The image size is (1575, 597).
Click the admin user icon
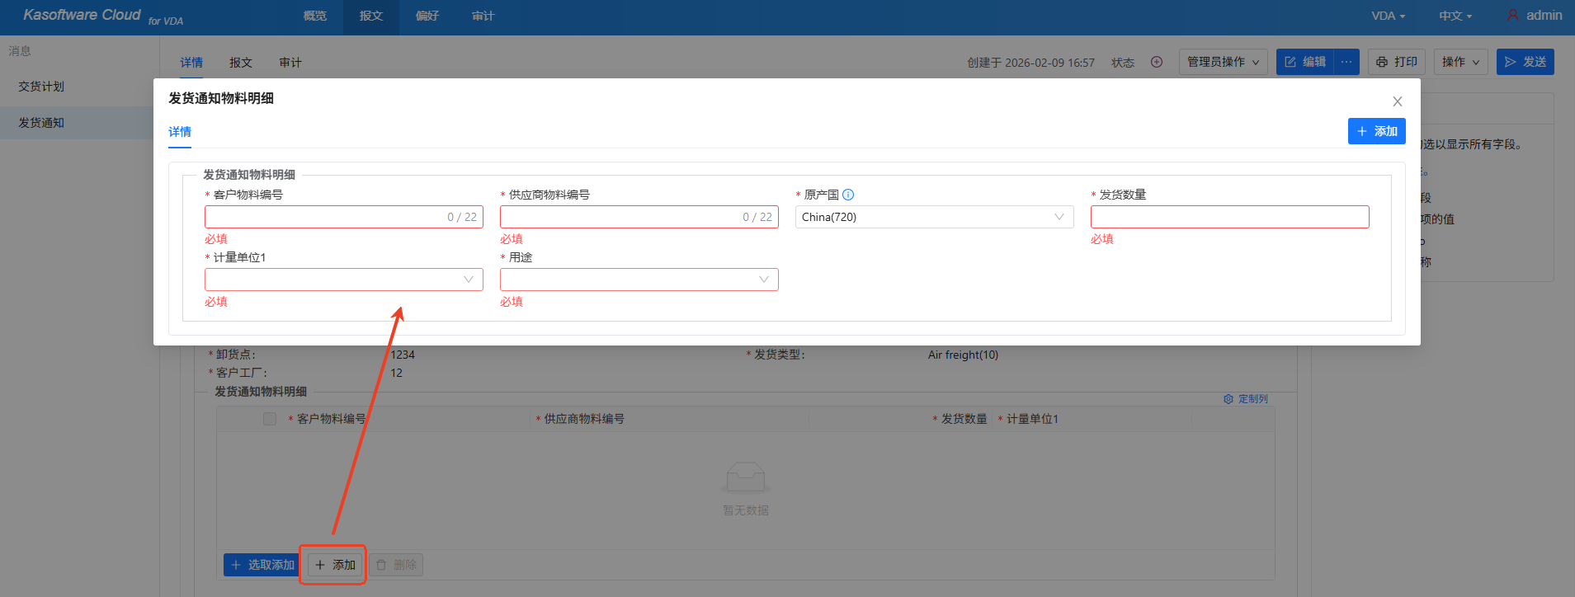(1513, 16)
